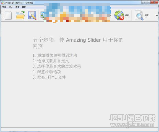This screenshot has height=132, width=159.
Task: Open the 文件 menu
Action: 4,7
